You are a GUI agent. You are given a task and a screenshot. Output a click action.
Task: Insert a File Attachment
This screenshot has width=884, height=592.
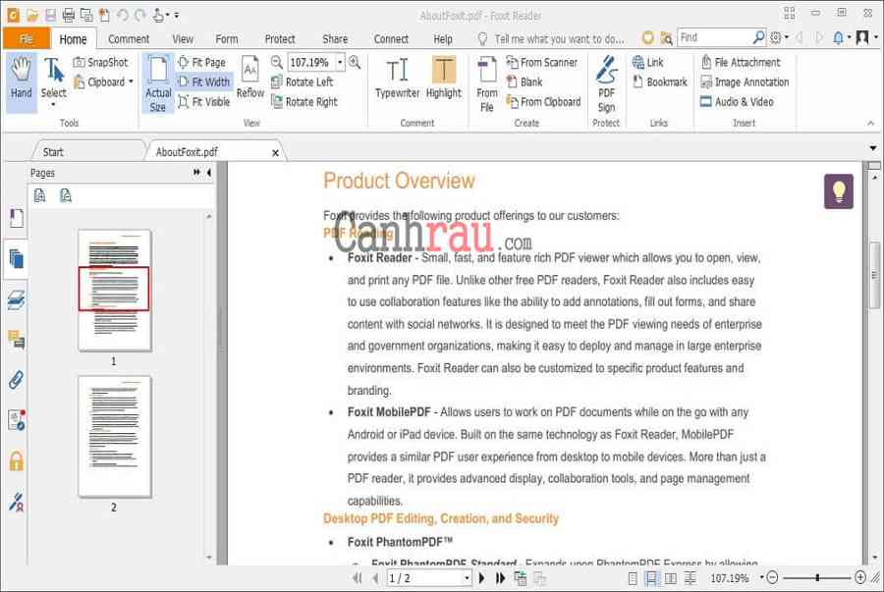(741, 62)
